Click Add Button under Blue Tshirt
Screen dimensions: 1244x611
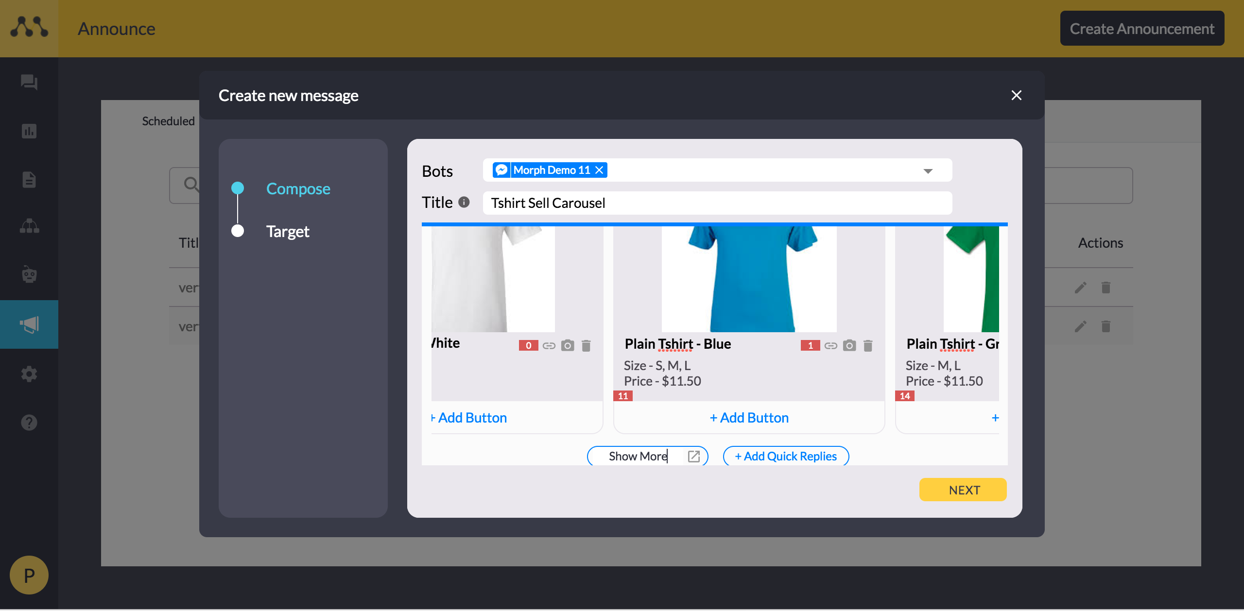pyautogui.click(x=749, y=418)
